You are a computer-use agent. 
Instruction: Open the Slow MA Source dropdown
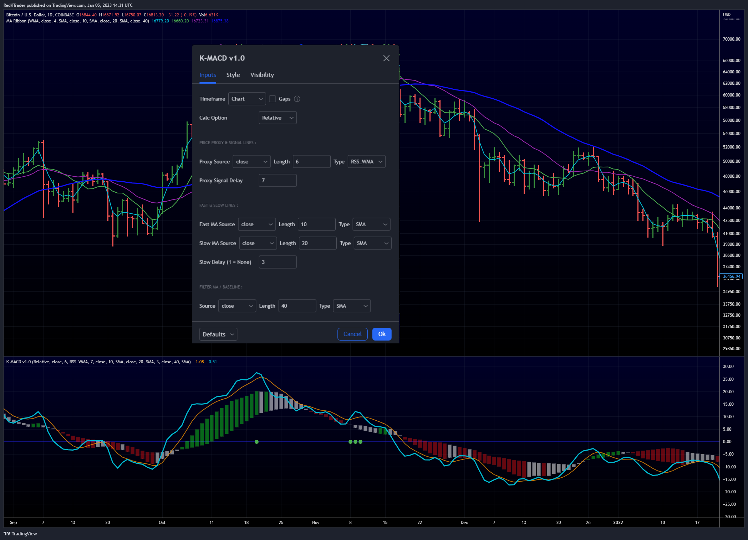[258, 243]
